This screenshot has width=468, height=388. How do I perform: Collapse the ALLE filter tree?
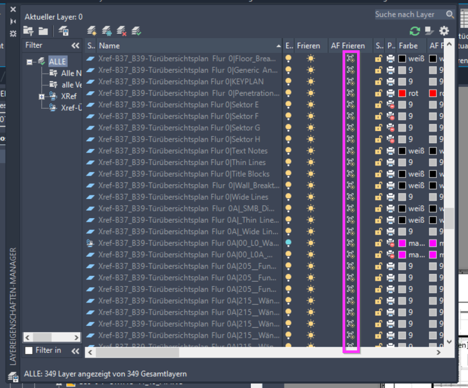pyautogui.click(x=29, y=62)
